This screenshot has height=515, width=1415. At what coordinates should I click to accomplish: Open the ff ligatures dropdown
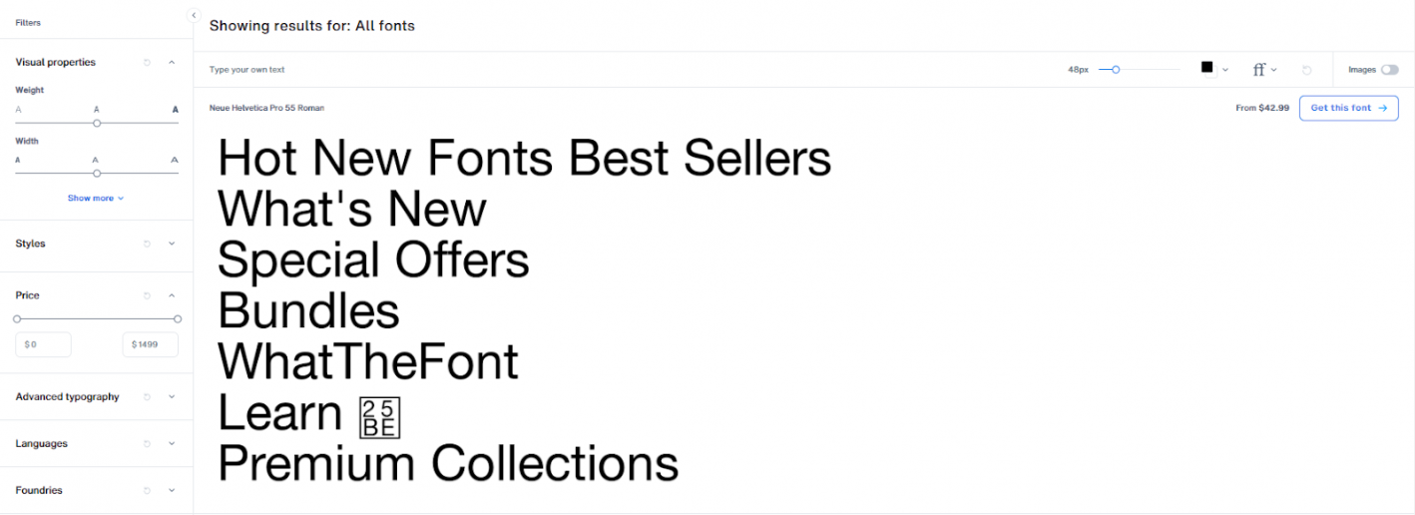[1264, 70]
